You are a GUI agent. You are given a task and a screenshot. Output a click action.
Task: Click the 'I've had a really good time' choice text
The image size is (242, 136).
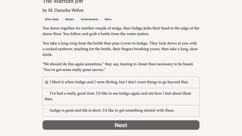pyautogui.click(x=120, y=93)
